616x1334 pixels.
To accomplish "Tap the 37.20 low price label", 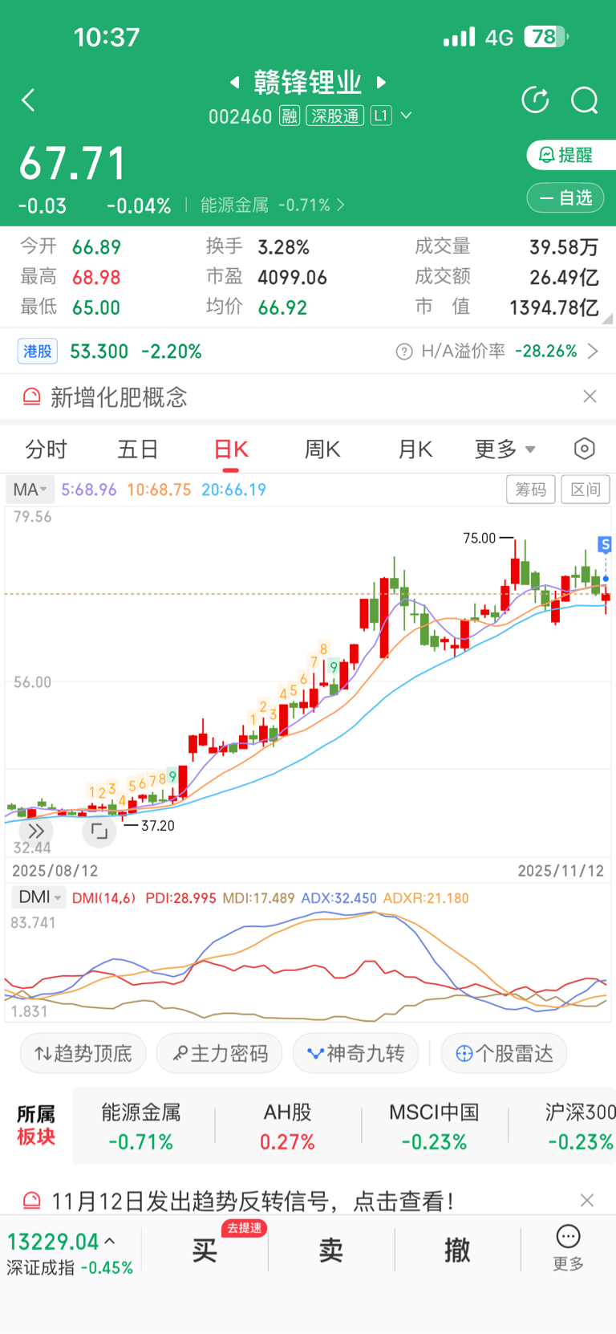I will tap(157, 825).
